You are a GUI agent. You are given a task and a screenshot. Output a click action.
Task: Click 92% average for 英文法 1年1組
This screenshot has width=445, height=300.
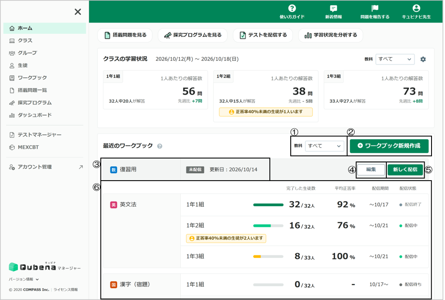(x=346, y=205)
